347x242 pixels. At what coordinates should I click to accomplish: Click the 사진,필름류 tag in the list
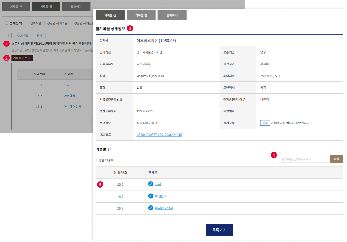click(22, 36)
